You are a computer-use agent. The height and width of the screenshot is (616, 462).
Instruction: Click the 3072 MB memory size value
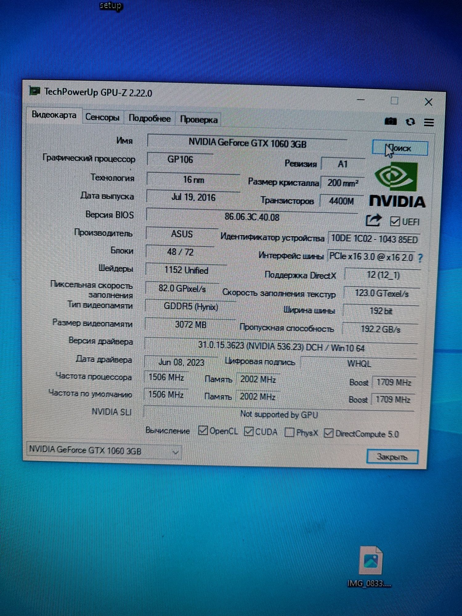[x=190, y=325]
